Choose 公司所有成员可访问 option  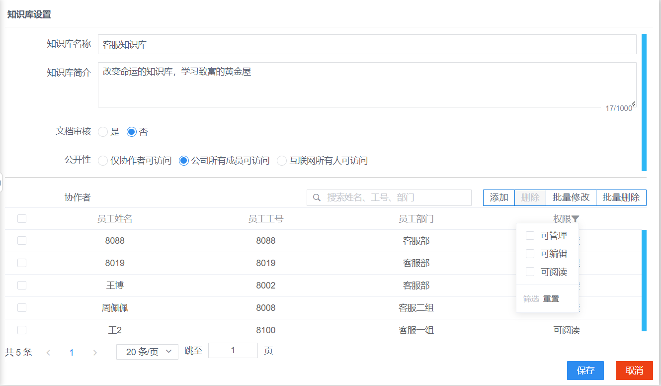(x=184, y=161)
